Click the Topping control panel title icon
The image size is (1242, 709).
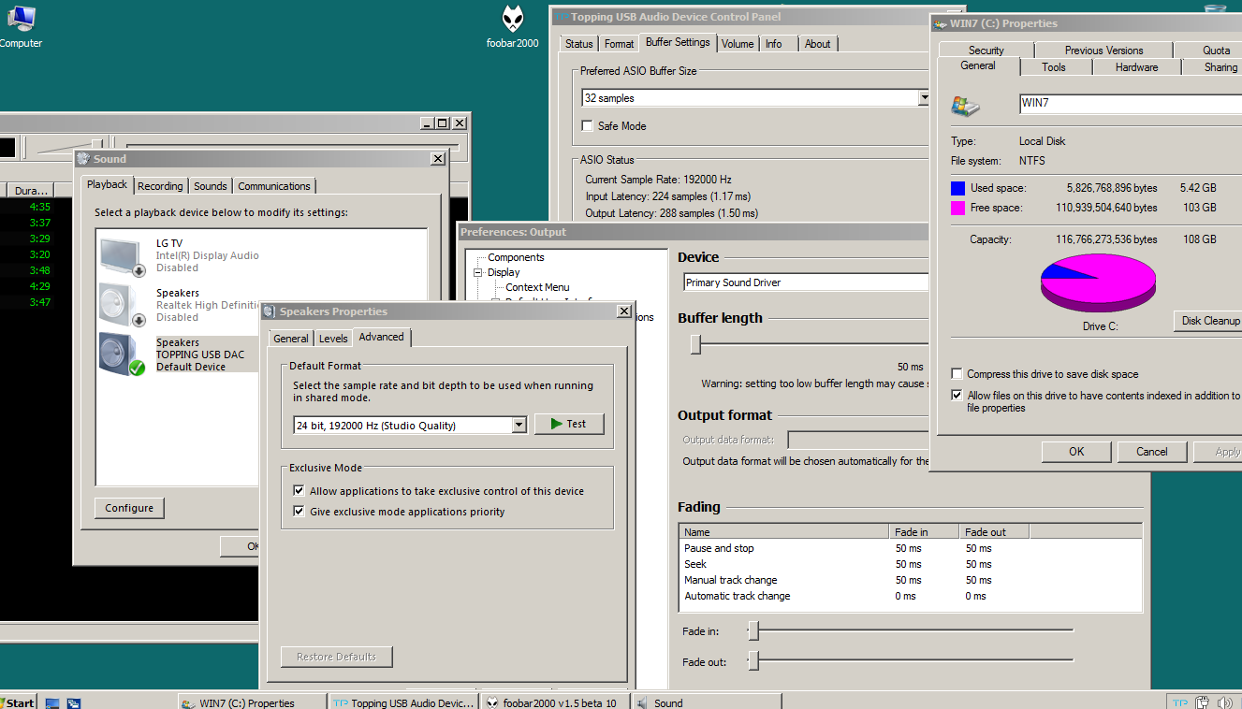point(562,17)
